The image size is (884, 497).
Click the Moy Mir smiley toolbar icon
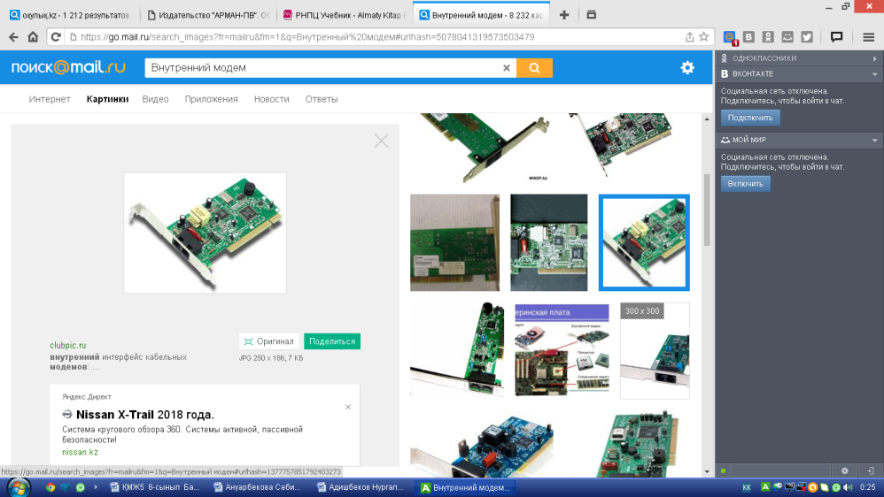click(x=787, y=37)
